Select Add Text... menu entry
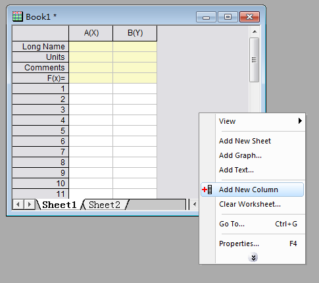 [236, 170]
